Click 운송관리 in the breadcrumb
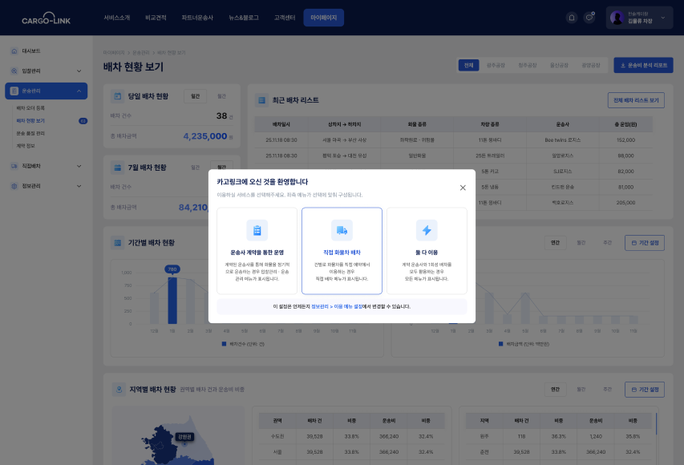This screenshot has height=465, width=684. click(141, 53)
